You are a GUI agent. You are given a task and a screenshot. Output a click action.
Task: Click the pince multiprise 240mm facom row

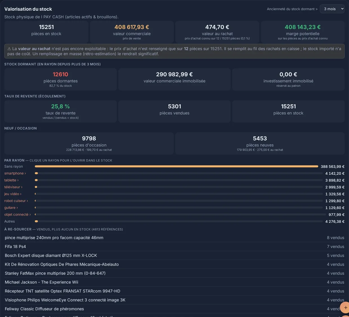click(x=174, y=238)
